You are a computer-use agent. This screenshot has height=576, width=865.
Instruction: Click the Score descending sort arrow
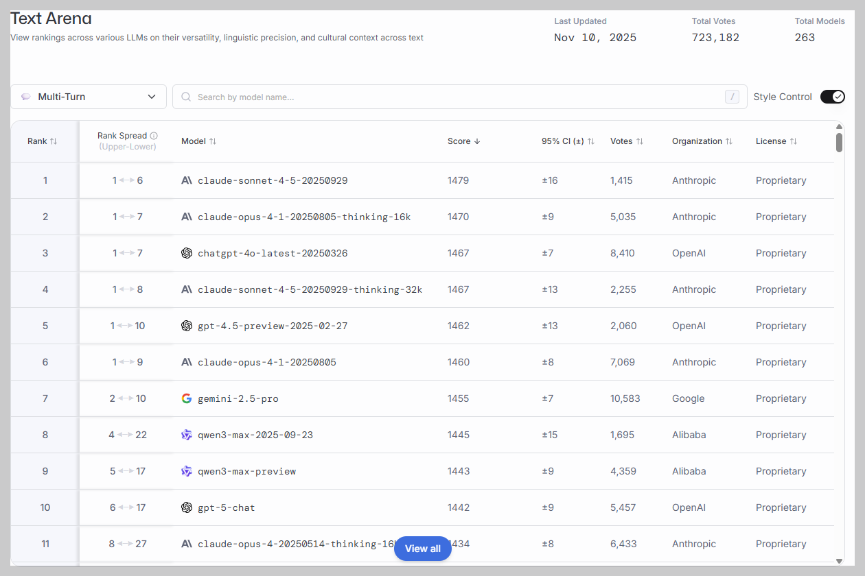477,141
